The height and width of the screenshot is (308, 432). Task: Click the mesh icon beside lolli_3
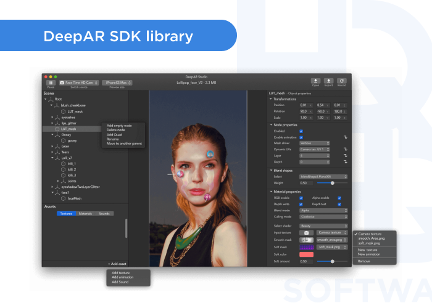point(63,175)
